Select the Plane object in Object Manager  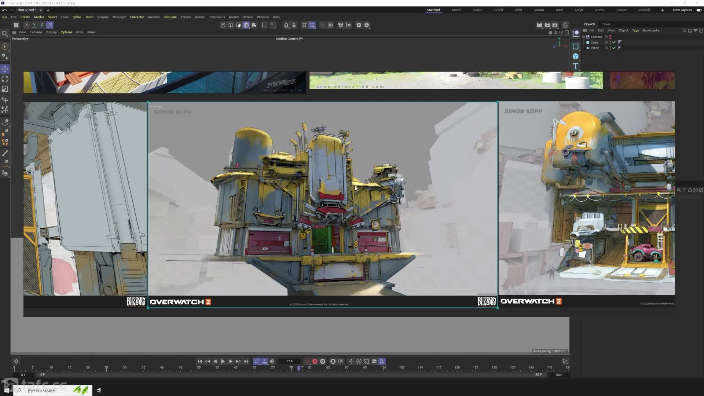pyautogui.click(x=595, y=48)
